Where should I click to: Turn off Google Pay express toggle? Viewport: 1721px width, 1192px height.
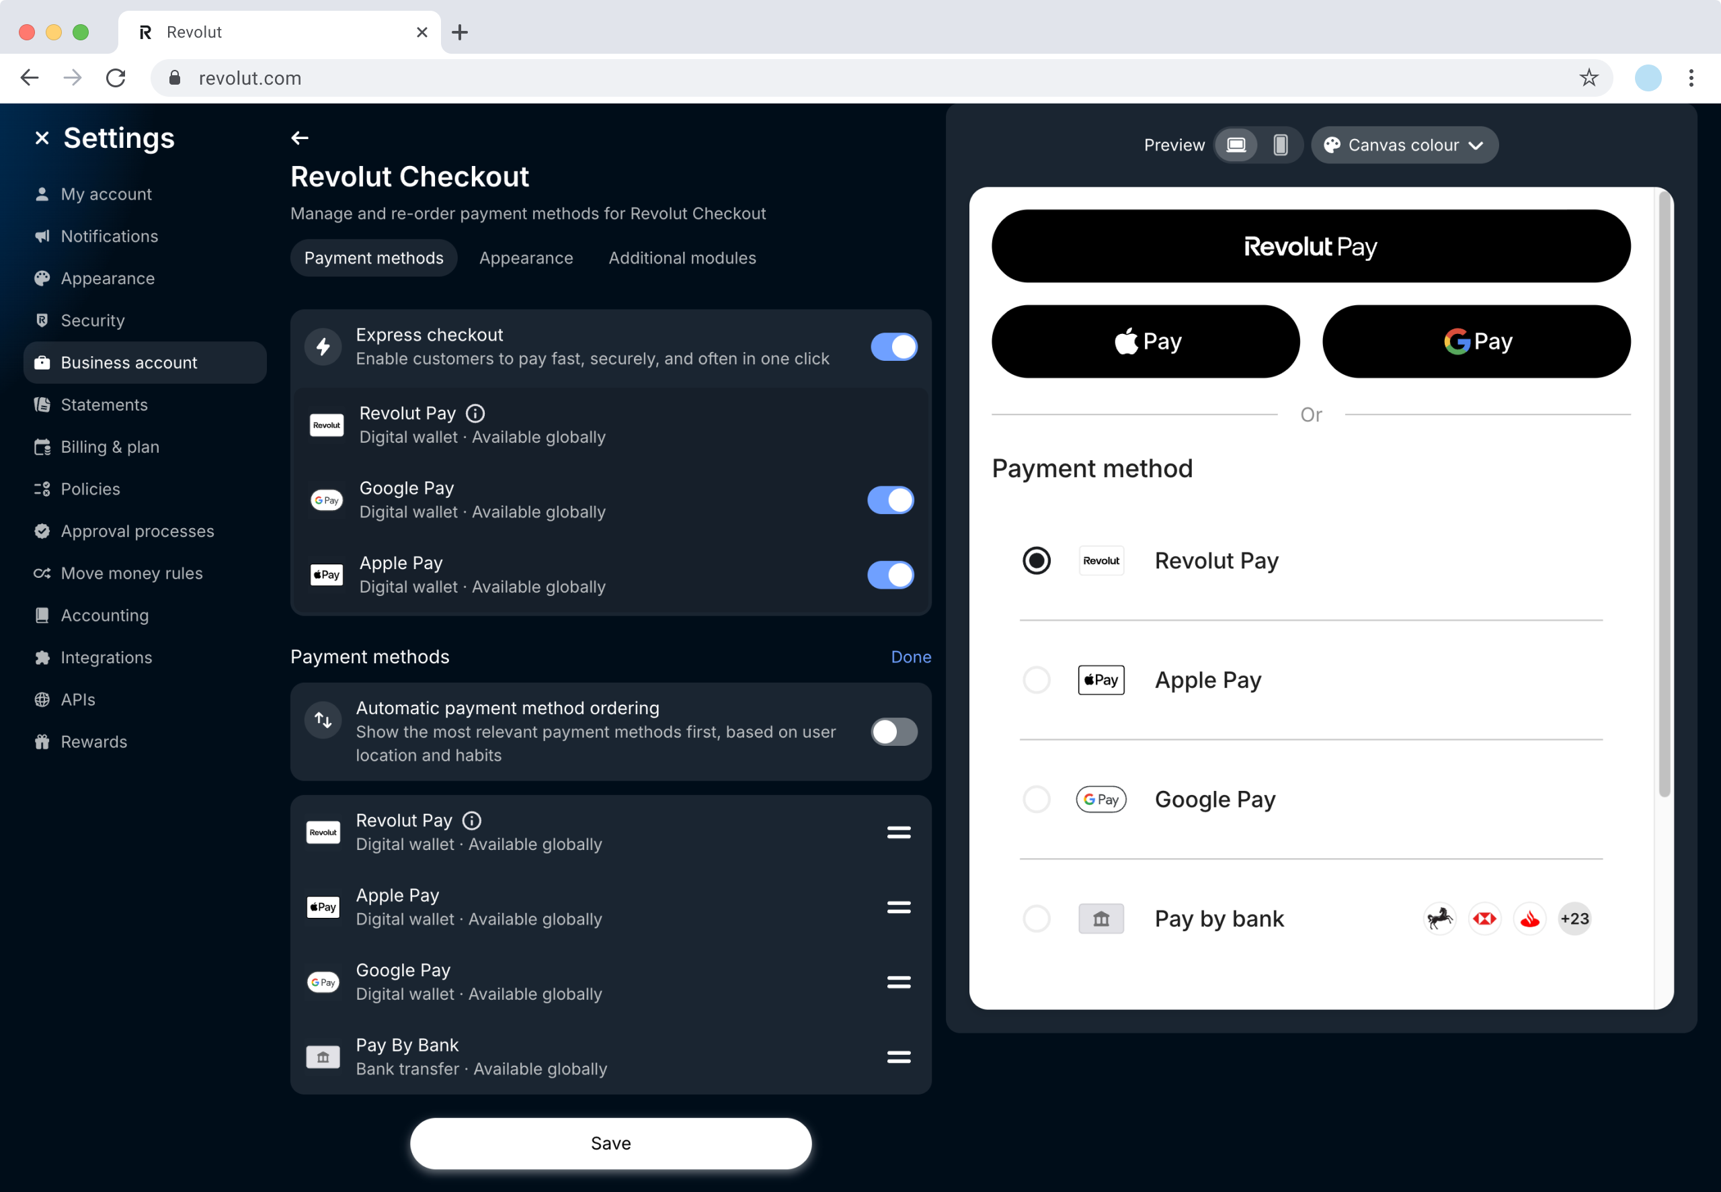pos(890,500)
